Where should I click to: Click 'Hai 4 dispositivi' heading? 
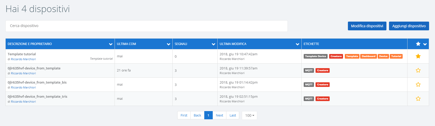tap(38, 9)
